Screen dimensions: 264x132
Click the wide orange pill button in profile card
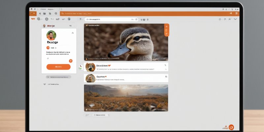[58, 67]
